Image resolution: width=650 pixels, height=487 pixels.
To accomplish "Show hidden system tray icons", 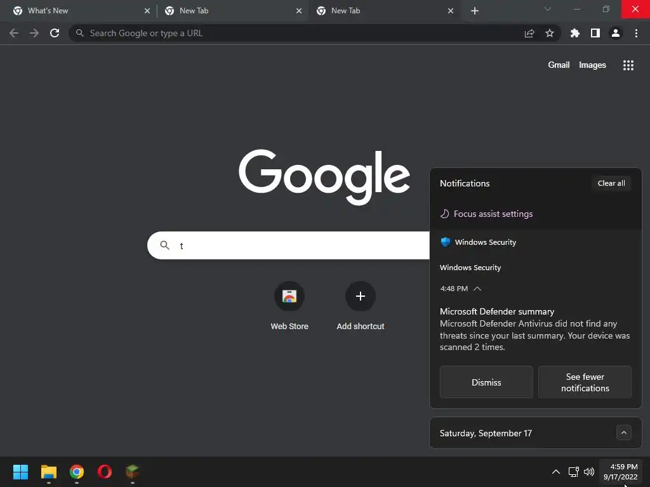I will click(556, 472).
